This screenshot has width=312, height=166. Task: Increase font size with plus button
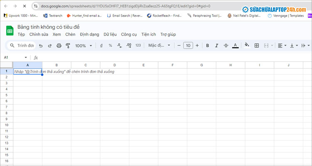197,46
